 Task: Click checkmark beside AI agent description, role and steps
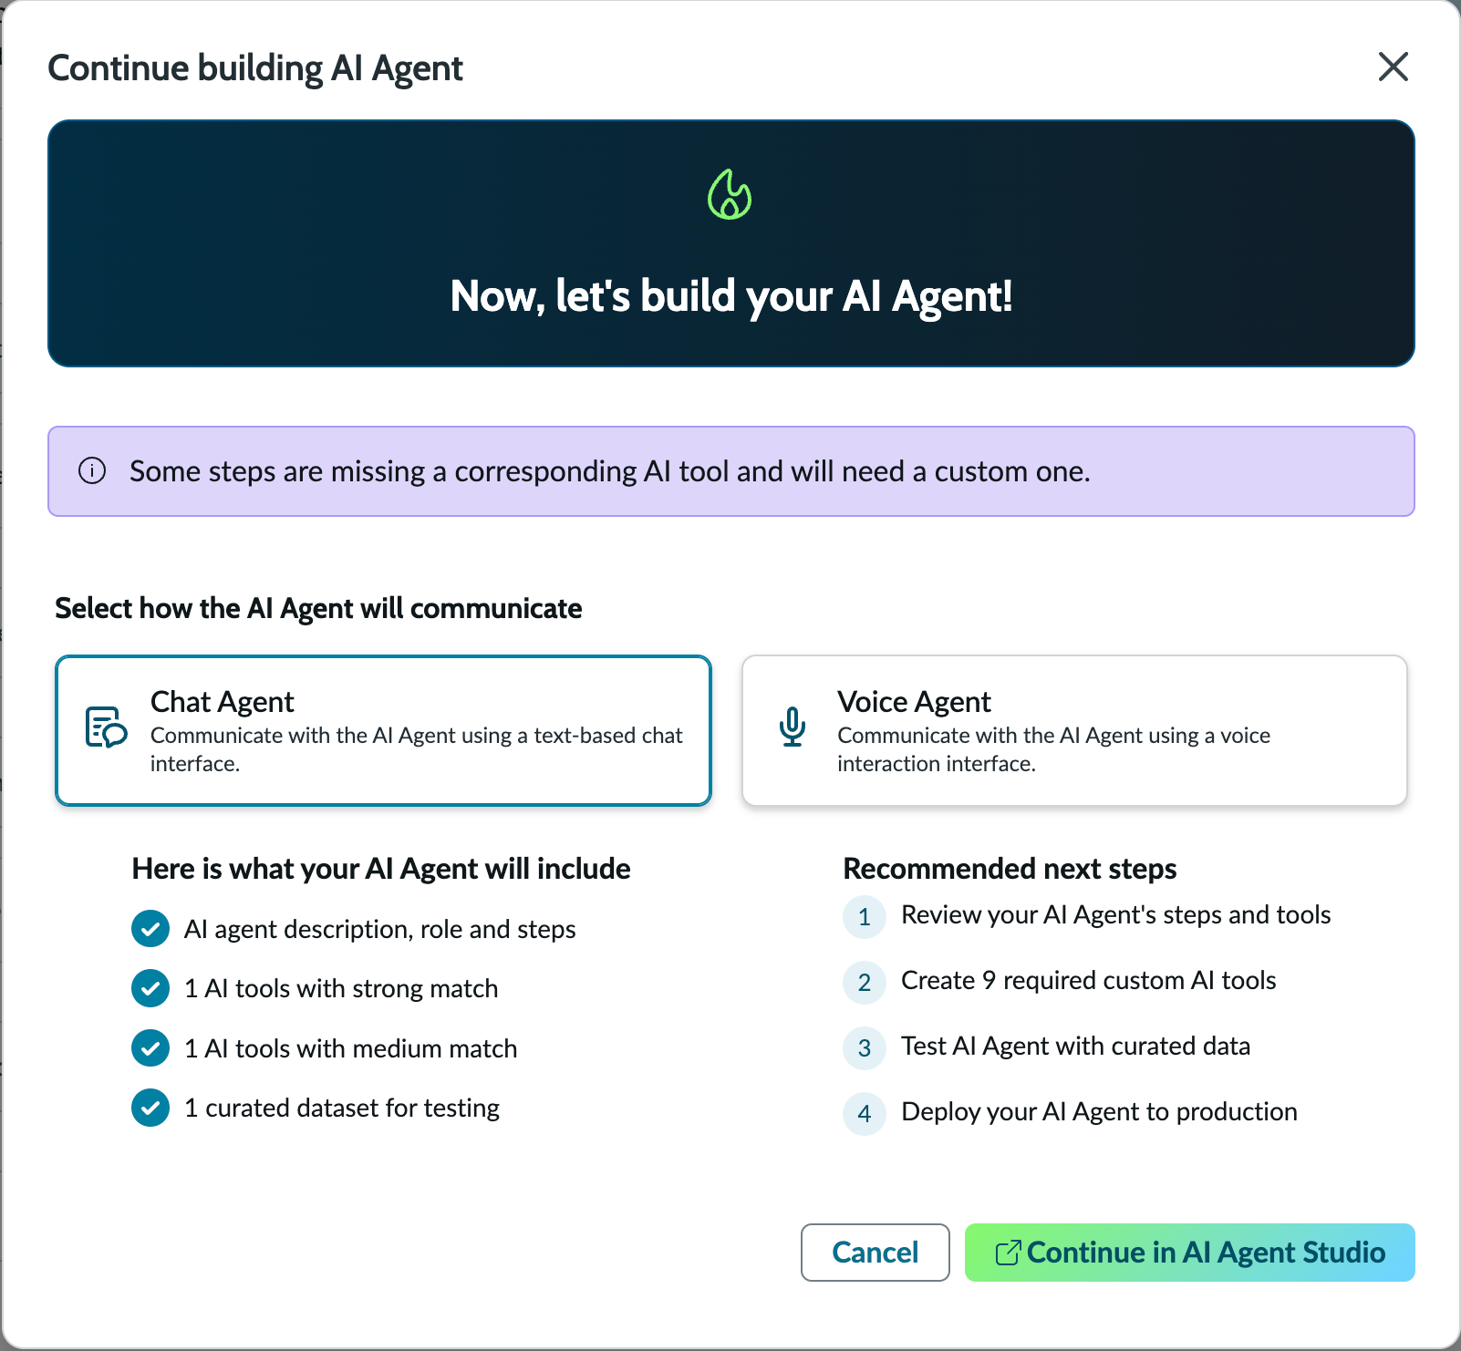(150, 929)
